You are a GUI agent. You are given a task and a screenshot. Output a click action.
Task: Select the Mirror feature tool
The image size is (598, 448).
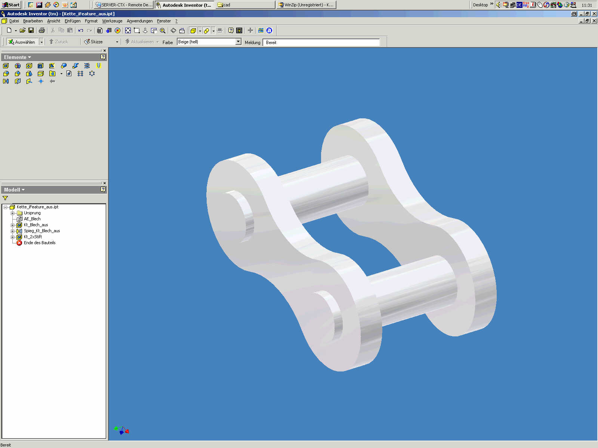[x=6, y=81]
